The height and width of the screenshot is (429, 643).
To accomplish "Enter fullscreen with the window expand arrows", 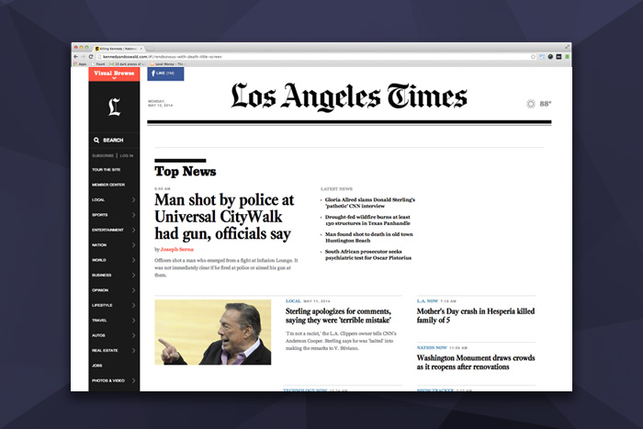I will (x=567, y=47).
